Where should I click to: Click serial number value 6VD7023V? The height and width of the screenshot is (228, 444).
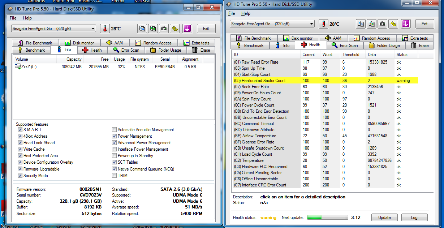(91, 195)
